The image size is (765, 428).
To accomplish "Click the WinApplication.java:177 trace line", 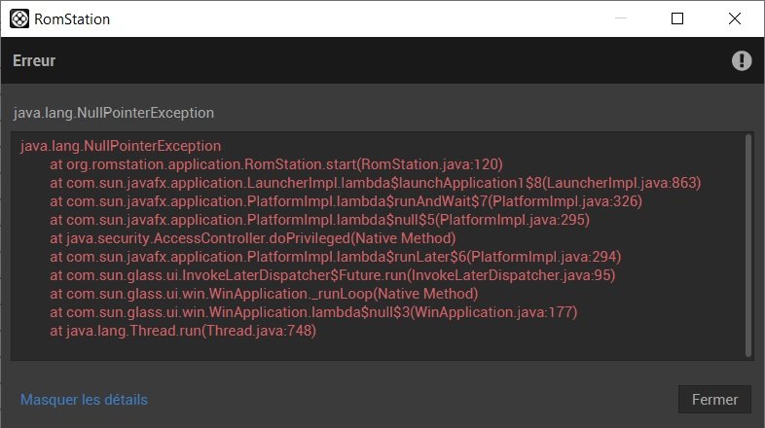I will 313,312.
